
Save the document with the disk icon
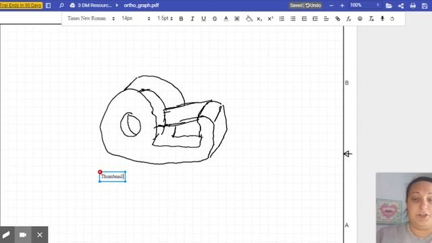coord(425,5)
